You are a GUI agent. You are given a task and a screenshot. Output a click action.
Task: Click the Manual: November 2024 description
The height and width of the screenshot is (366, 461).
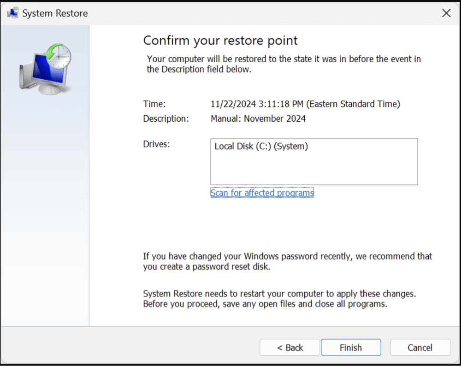(258, 118)
